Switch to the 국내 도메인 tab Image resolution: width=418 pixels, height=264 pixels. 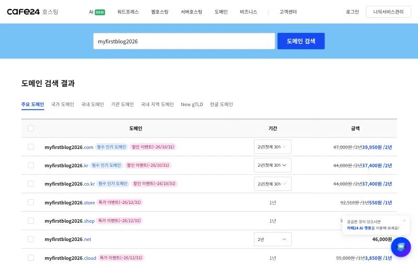click(92, 105)
